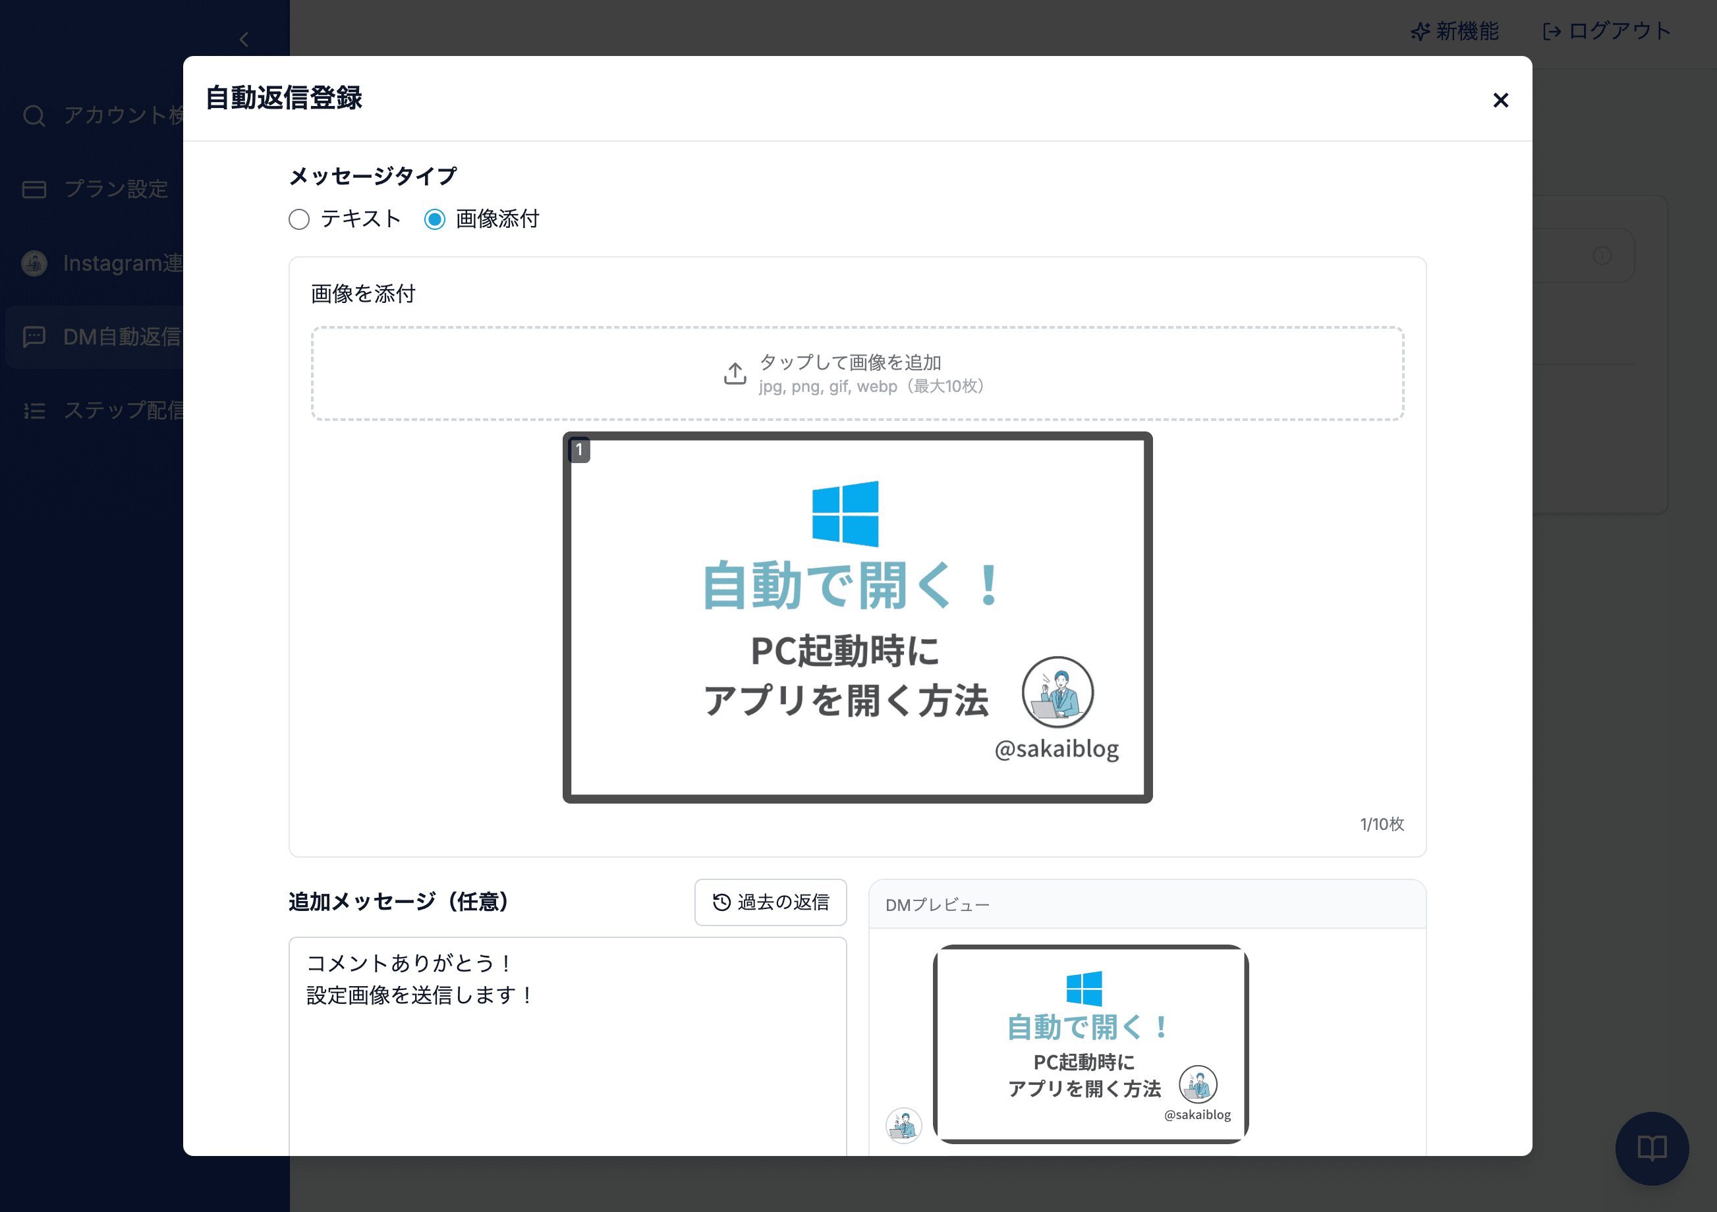Click the ログアウト link
The height and width of the screenshot is (1212, 1717).
click(x=1606, y=32)
